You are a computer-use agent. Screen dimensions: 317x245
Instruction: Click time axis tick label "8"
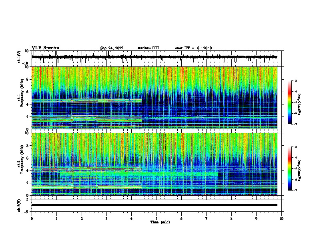pos(231,219)
